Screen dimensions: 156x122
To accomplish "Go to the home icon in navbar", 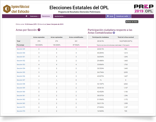I will click(26, 16).
